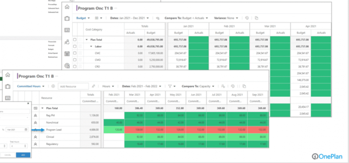Click history icon in Committed Hours toolbar
This screenshot has width=349, height=163.
pyautogui.click(x=233, y=86)
